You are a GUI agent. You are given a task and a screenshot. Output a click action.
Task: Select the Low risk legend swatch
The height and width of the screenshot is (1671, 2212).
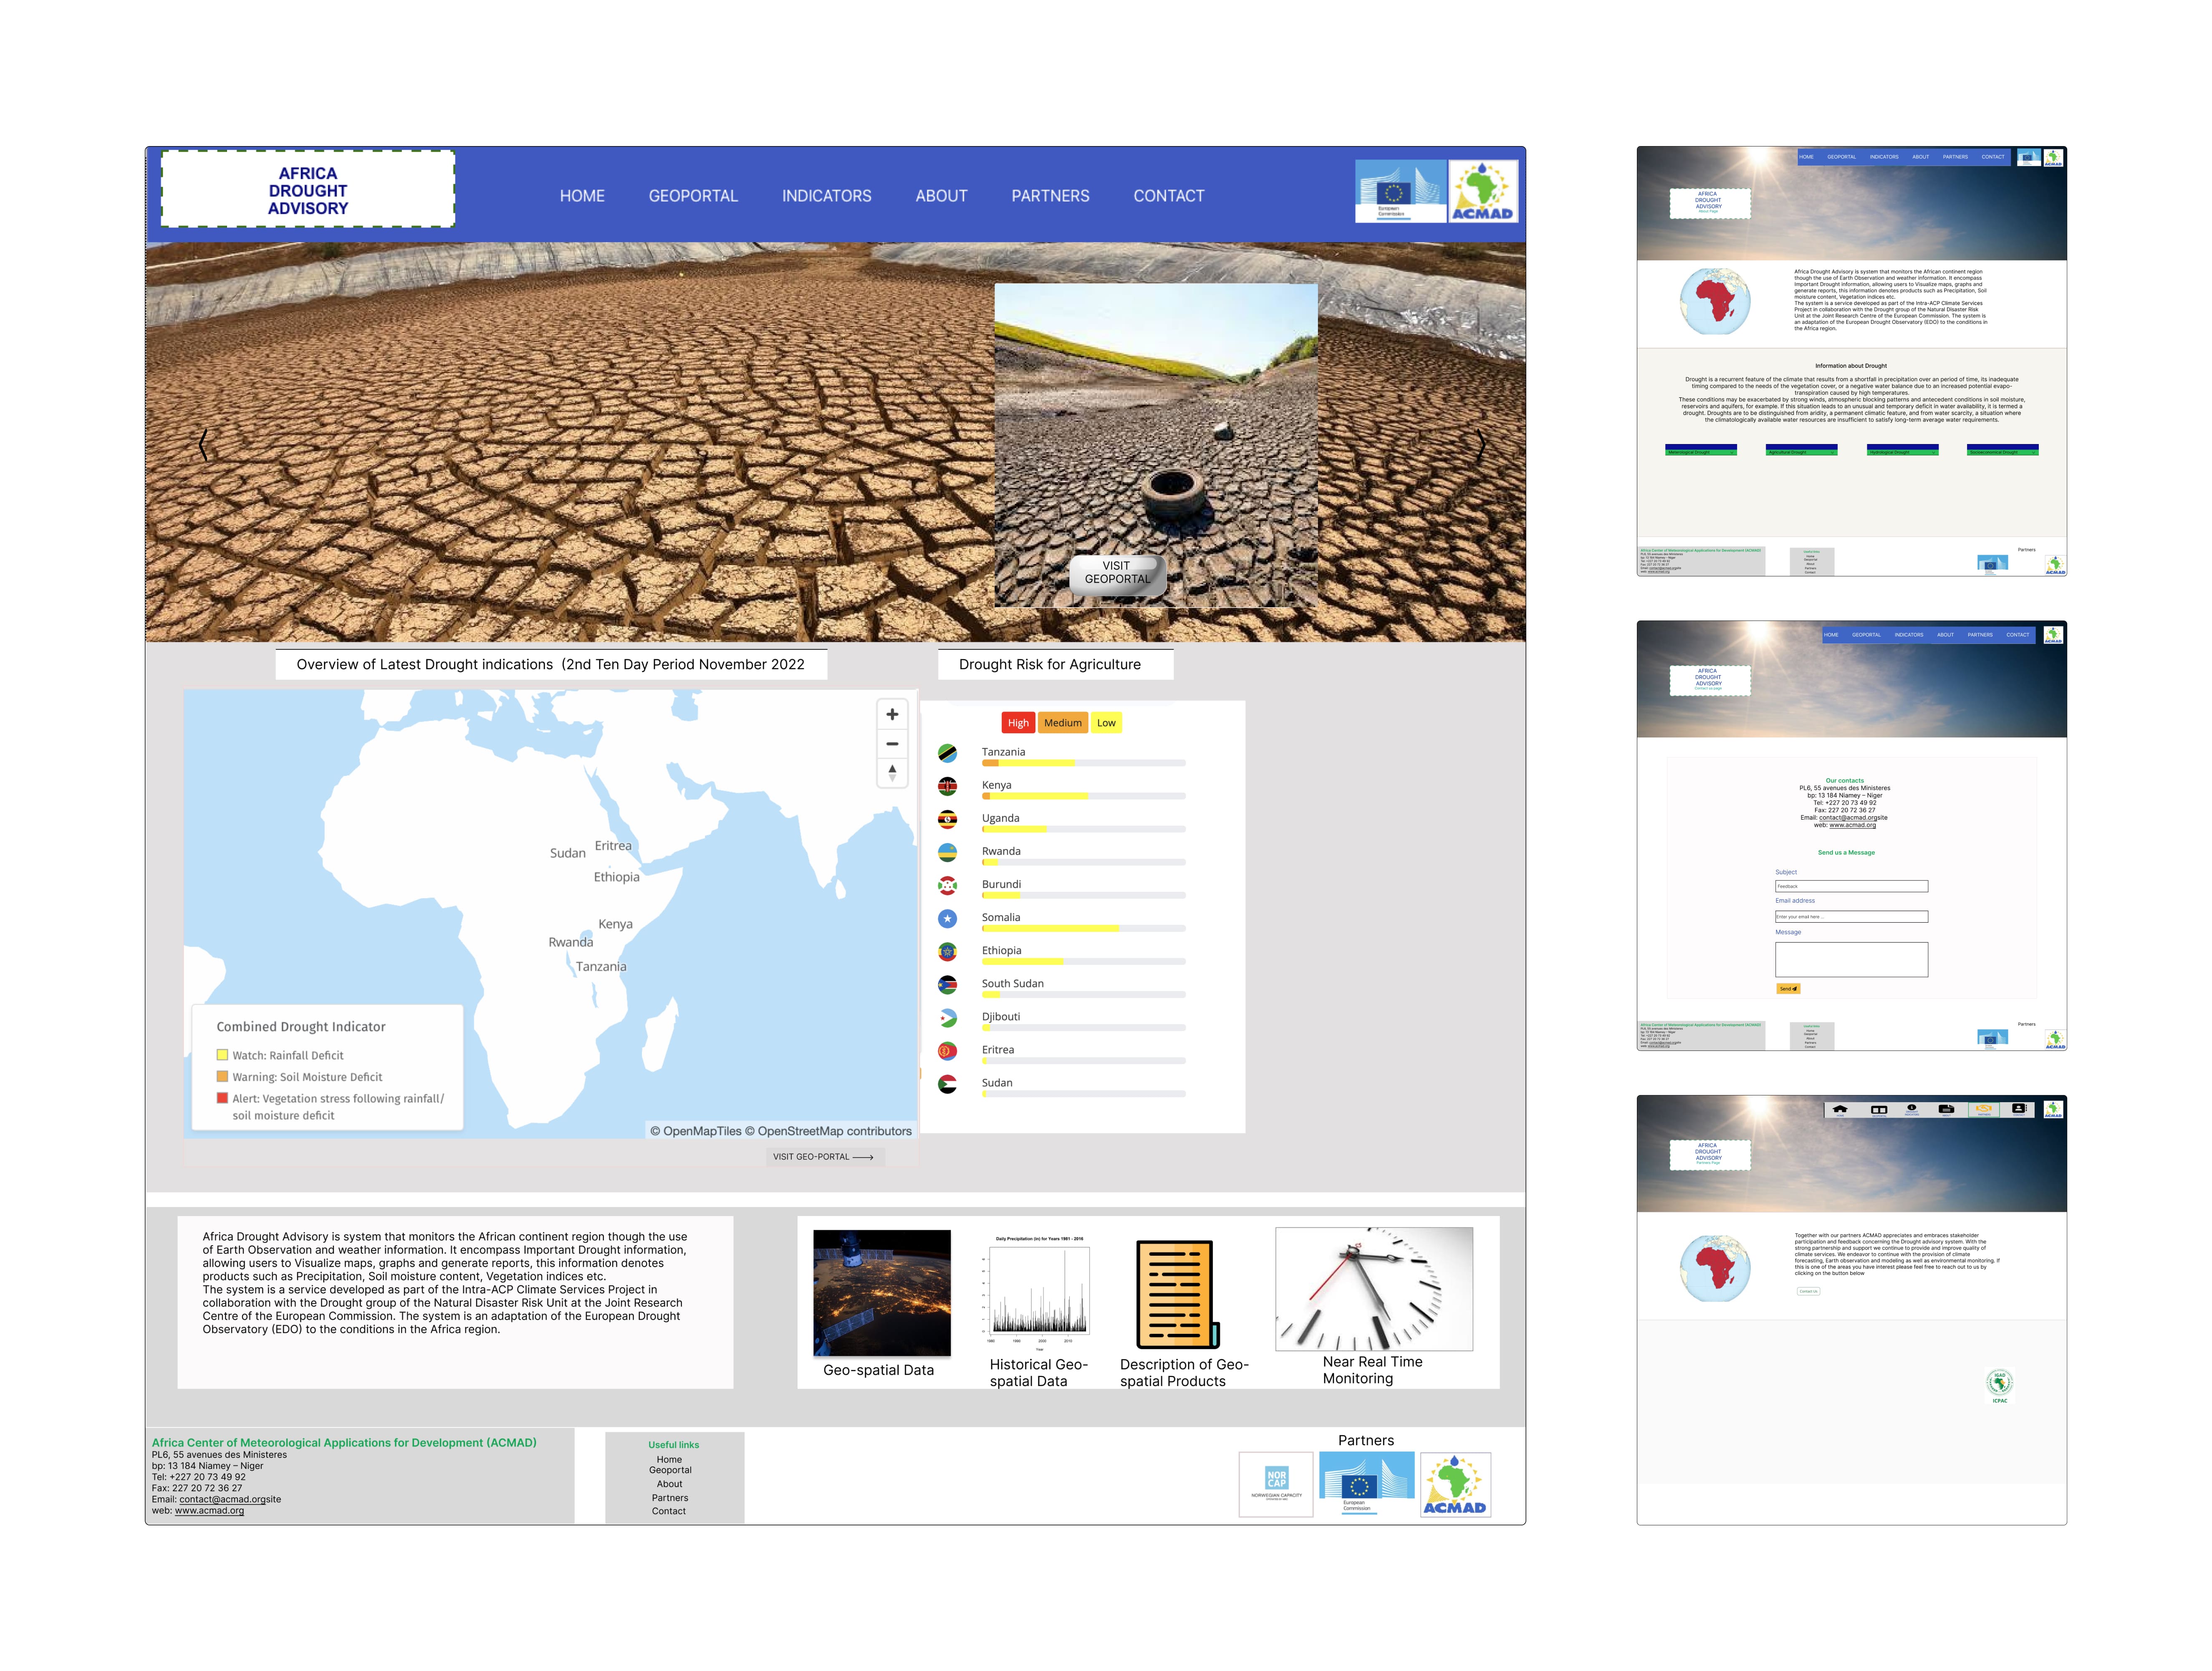[1106, 723]
